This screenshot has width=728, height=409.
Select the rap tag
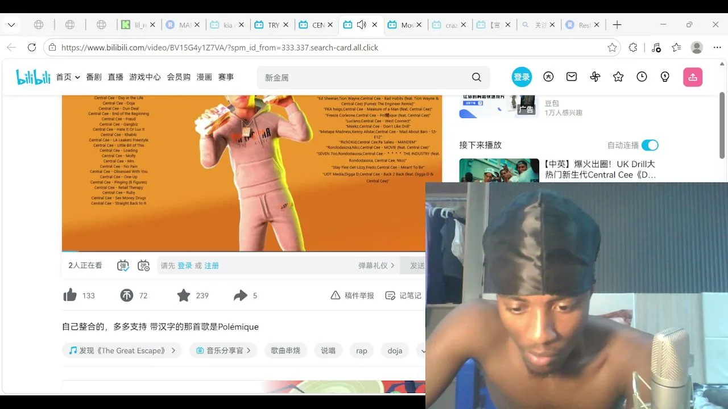[x=362, y=350]
